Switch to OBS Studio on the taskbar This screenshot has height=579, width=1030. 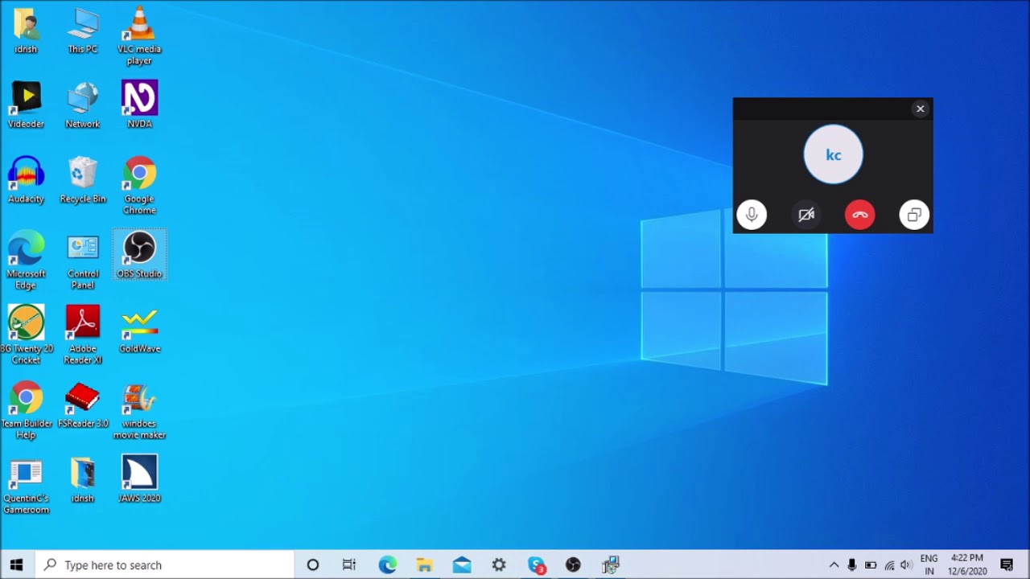(573, 565)
